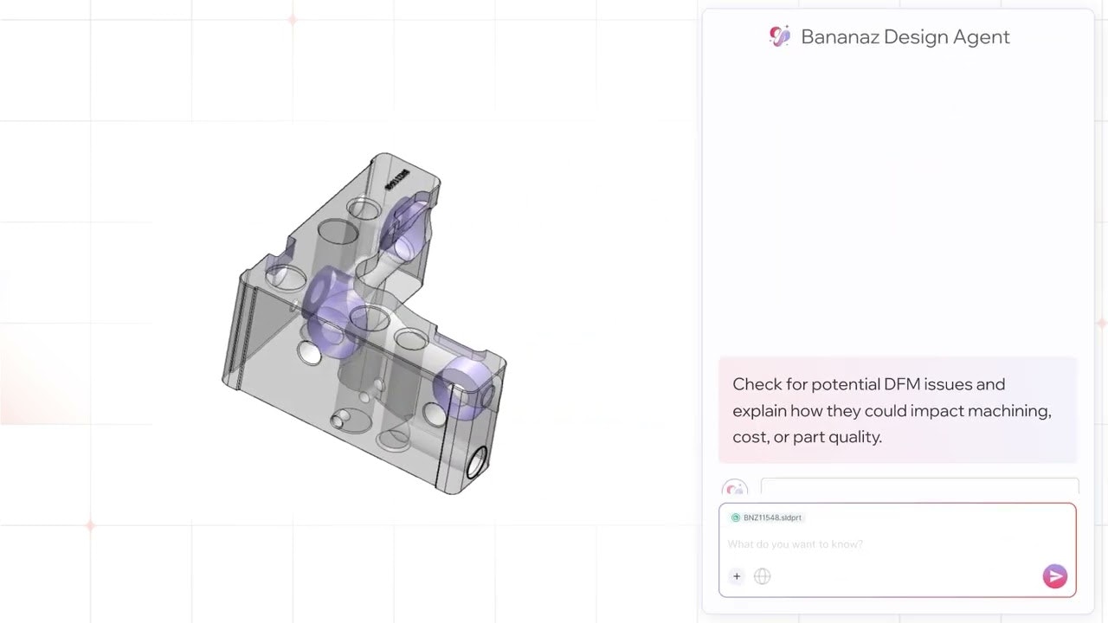This screenshot has width=1108, height=623.
Task: Click the 'What do you want to know?' input field
Action: coord(796,543)
